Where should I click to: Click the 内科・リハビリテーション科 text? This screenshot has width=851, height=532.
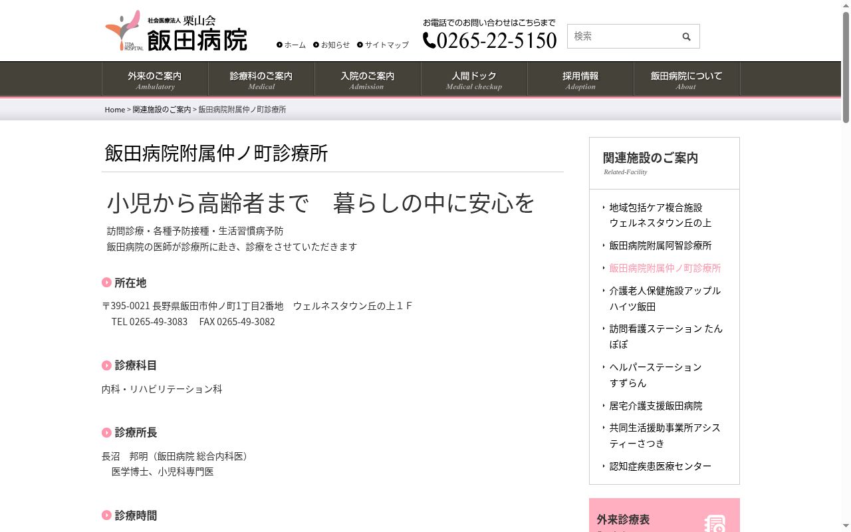(162, 389)
